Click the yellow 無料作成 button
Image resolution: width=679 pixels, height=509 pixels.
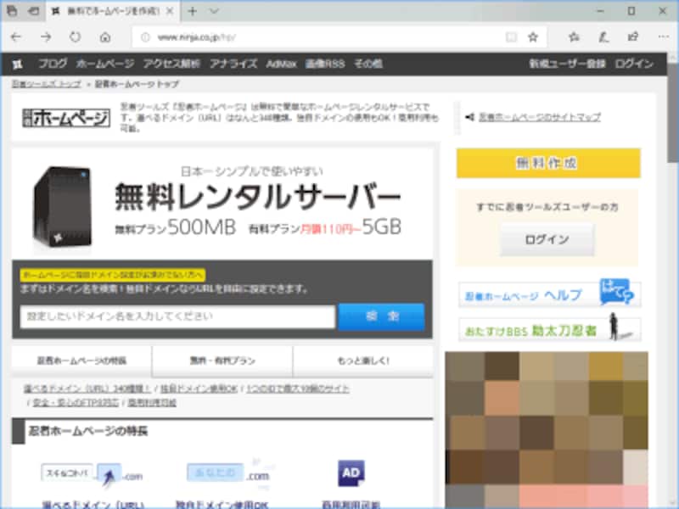coord(548,163)
